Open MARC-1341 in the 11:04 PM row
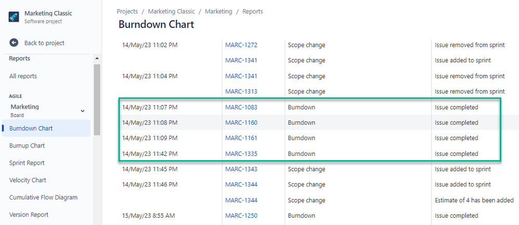The height and width of the screenshot is (225, 519). coord(241,76)
